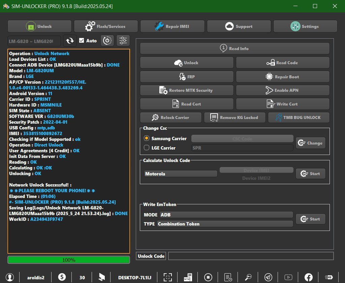Open the Motorola brand dropdown

tap(181, 174)
